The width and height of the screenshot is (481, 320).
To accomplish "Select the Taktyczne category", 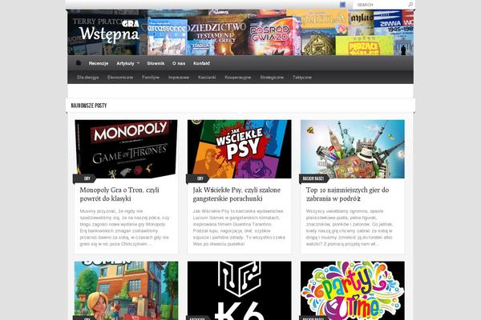I will (x=302, y=78).
